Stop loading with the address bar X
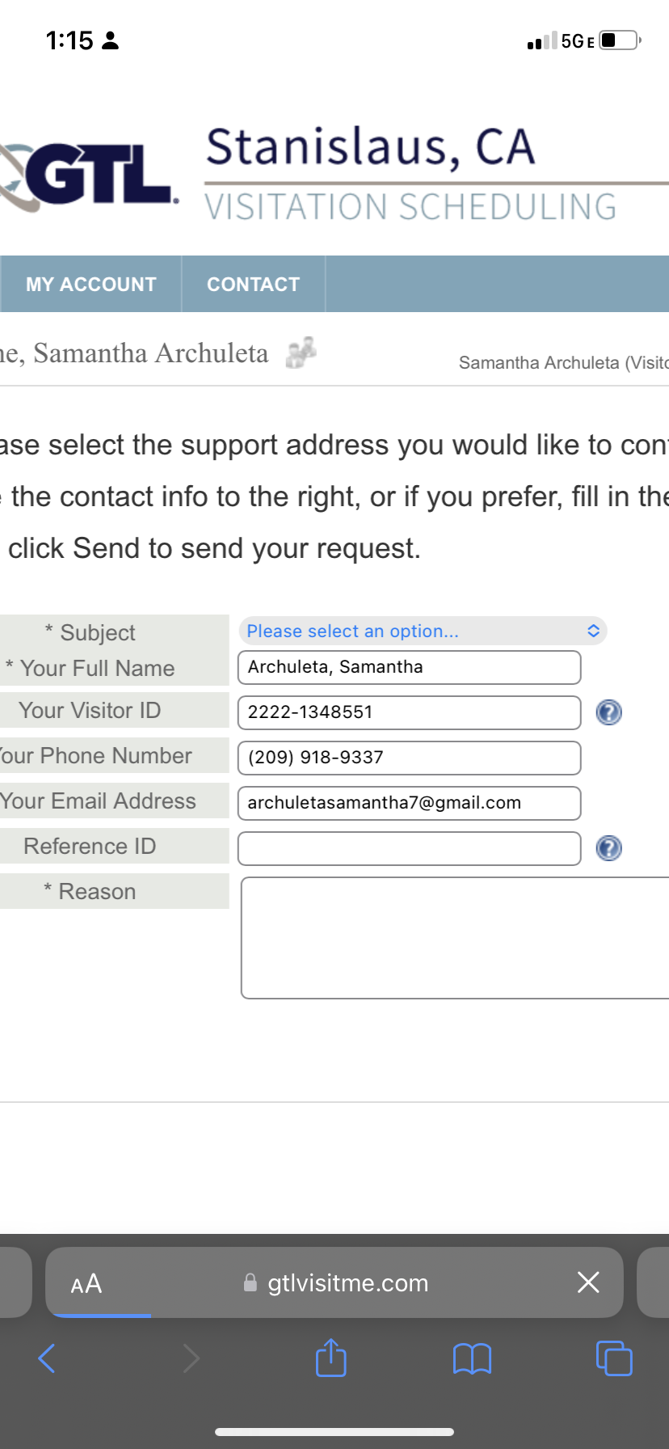The width and height of the screenshot is (669, 1449). pos(588,1282)
